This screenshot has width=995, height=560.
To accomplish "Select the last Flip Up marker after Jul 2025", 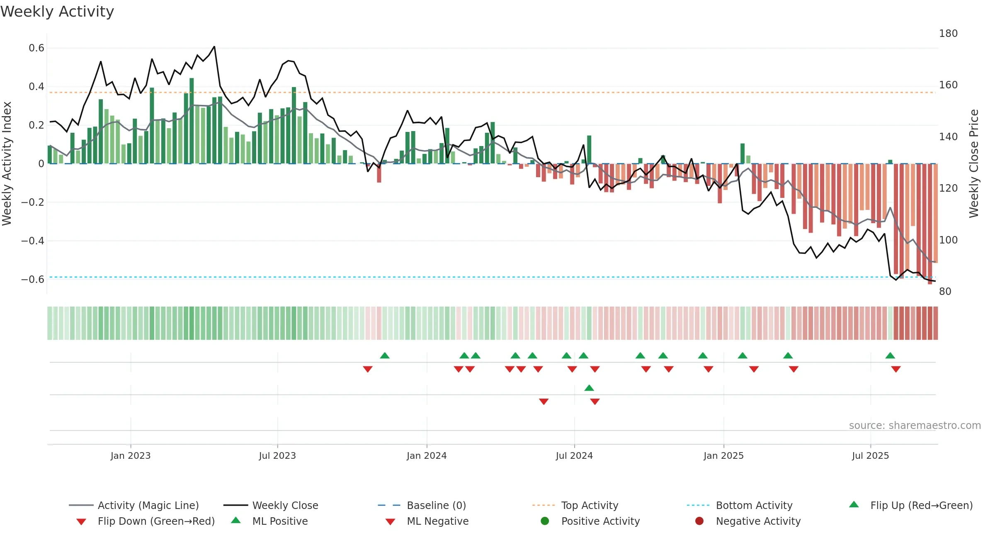I will pos(890,355).
